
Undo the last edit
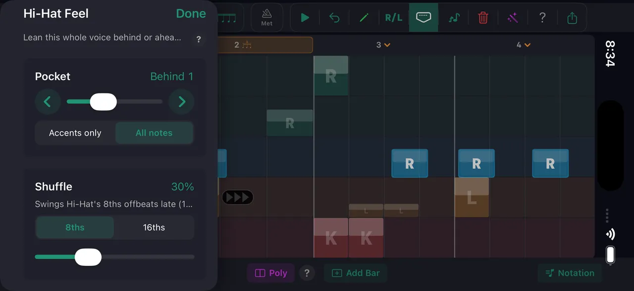click(x=334, y=18)
